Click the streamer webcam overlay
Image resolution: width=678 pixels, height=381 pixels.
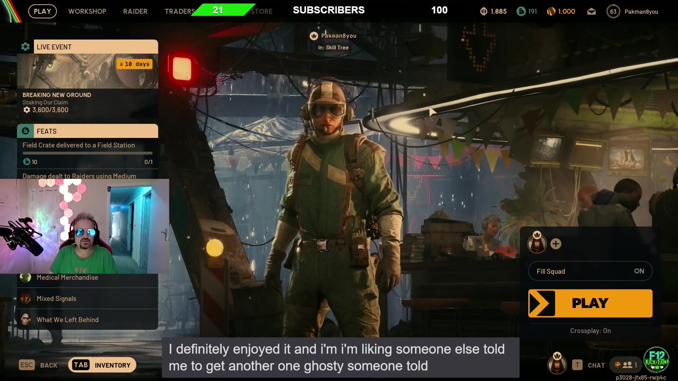84,226
